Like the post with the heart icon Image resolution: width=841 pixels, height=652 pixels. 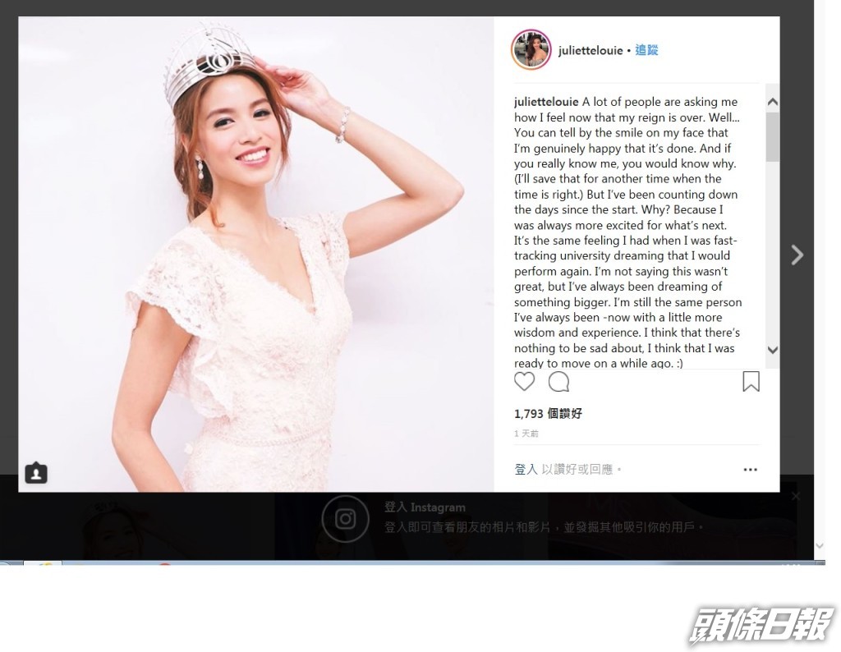[x=524, y=382]
